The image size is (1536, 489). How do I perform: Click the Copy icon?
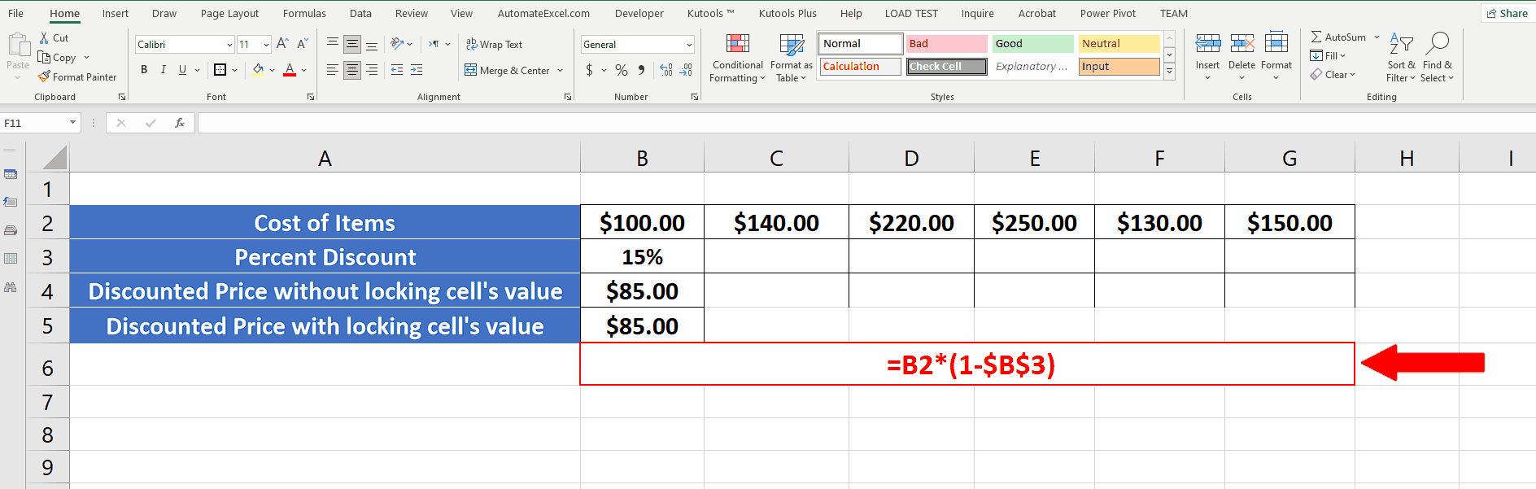pos(44,58)
